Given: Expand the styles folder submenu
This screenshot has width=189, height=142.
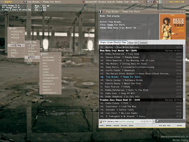Looking at the screenshot, I should click(x=50, y=72).
